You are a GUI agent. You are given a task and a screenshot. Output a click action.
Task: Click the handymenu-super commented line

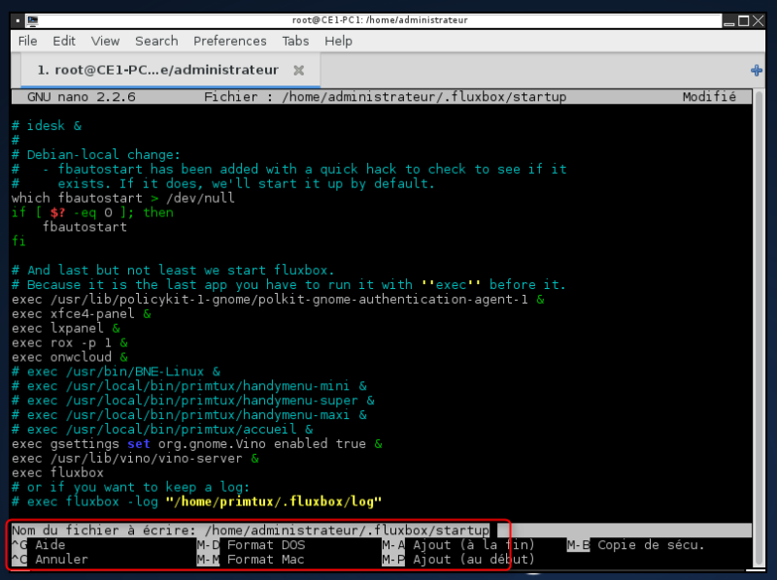pos(193,401)
